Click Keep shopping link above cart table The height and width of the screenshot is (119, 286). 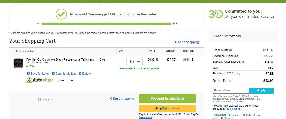tap(187, 42)
